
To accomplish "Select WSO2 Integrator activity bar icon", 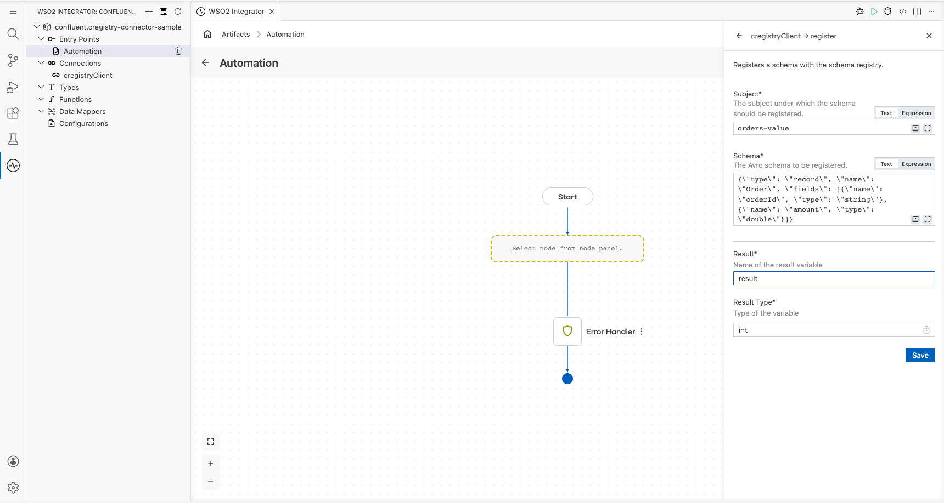I will (13, 165).
